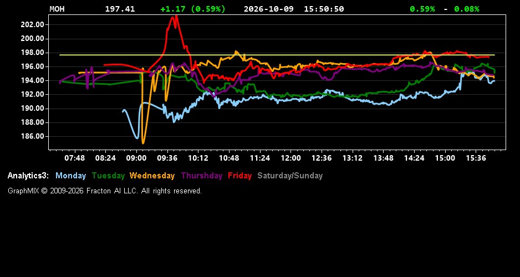The image size is (520, 277).
Task: Select the Friday legend label
Action: [240, 176]
